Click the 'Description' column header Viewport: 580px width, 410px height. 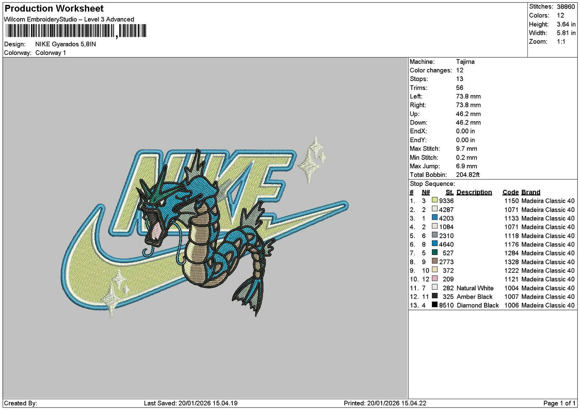pos(474,192)
